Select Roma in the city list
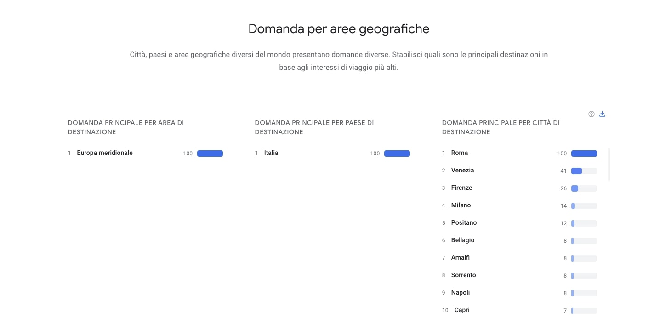This screenshot has height=336, width=654. [459, 153]
